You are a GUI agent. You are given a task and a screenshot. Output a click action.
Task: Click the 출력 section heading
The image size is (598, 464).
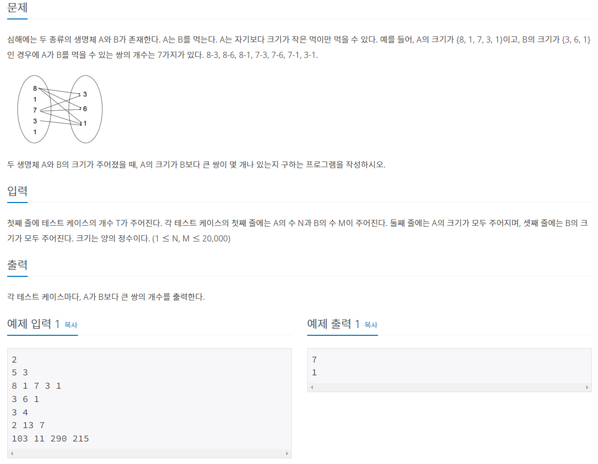(x=17, y=265)
